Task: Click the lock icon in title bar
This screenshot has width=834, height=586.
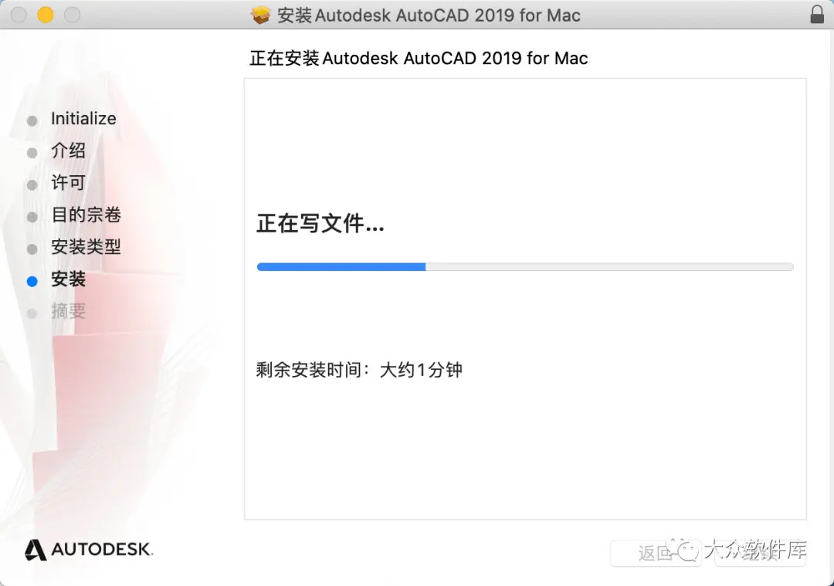Action: pyautogui.click(x=817, y=15)
